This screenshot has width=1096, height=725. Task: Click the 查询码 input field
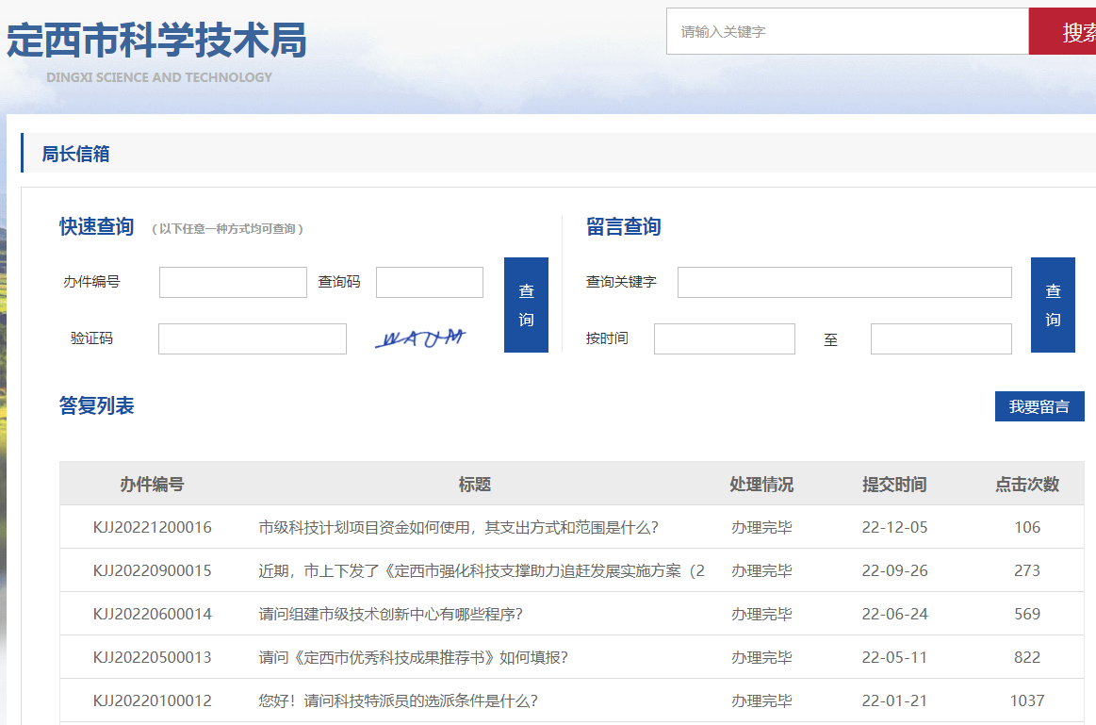[x=429, y=281]
